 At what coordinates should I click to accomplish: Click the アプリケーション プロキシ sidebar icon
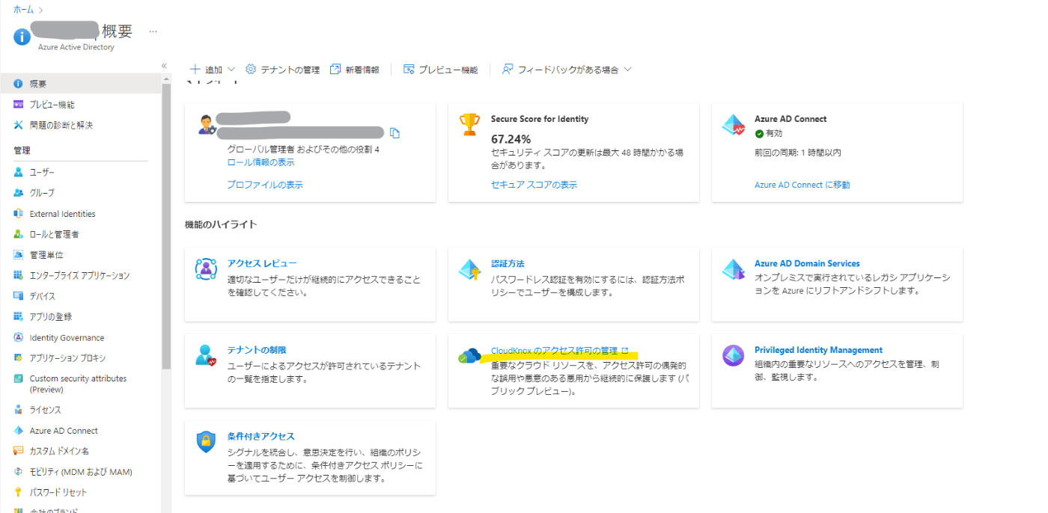pos(19,358)
